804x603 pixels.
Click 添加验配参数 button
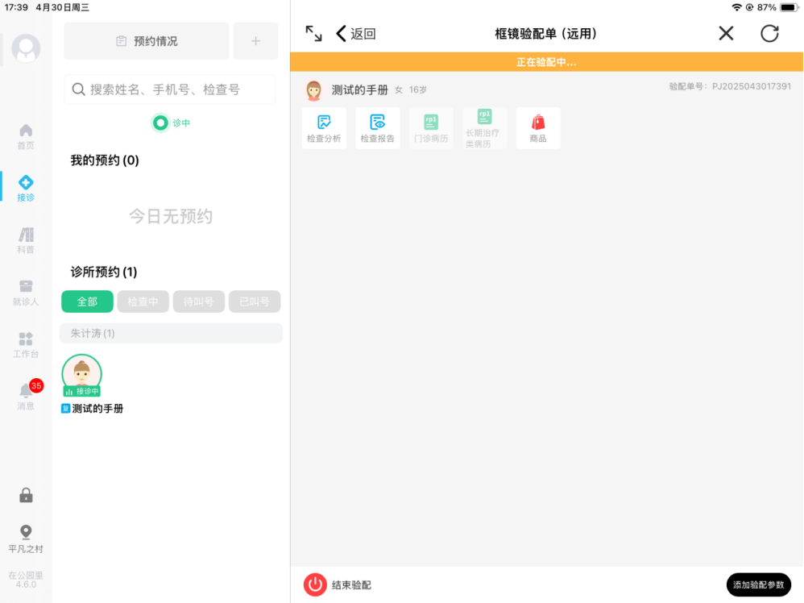[x=758, y=584]
